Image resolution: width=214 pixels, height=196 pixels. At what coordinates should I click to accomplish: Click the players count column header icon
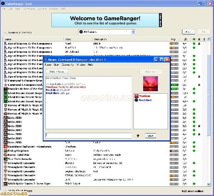point(186,39)
